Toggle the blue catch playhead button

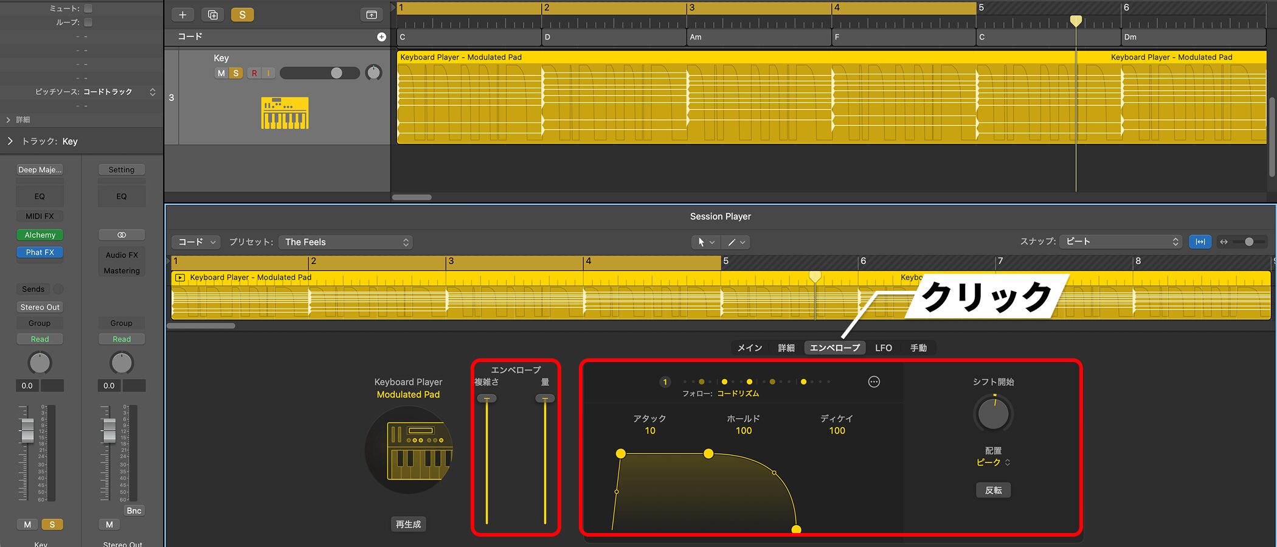tap(1200, 242)
